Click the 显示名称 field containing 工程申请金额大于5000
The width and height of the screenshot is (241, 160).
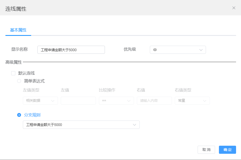[71, 50]
